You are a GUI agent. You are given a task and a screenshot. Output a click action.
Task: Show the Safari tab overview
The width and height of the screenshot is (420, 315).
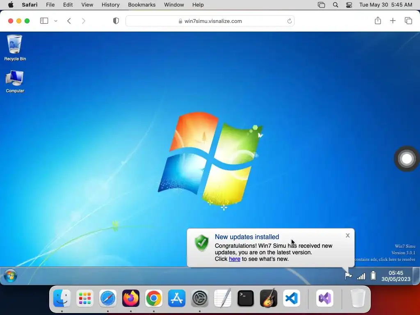[408, 21]
